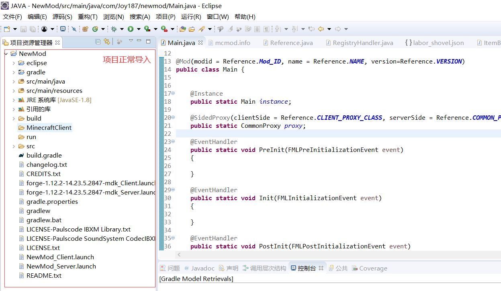
Task: Click the New Java Package icon
Action: (x=85, y=29)
